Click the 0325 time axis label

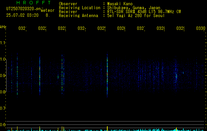pos(101,28)
